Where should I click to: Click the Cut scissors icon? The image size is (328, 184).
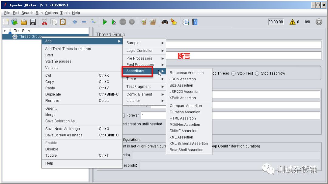click(44, 22)
